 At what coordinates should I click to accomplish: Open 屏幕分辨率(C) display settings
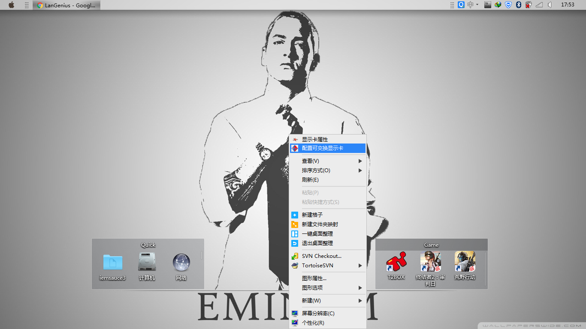[x=328, y=314]
